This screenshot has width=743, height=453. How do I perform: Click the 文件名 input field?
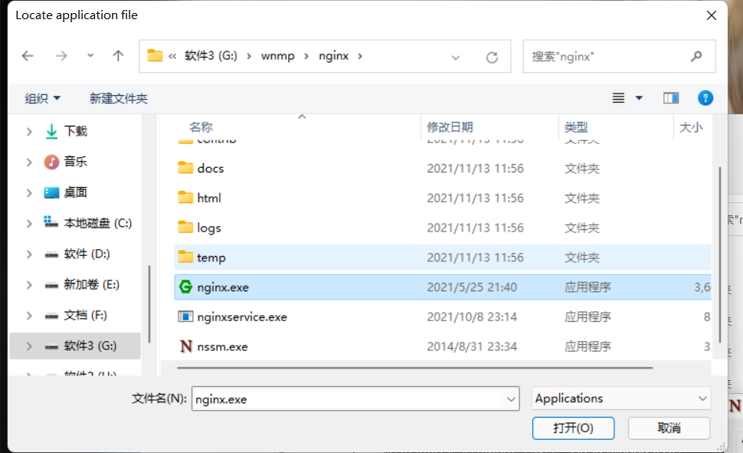point(349,399)
